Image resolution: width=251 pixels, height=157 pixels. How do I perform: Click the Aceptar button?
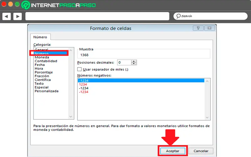pos(173,151)
